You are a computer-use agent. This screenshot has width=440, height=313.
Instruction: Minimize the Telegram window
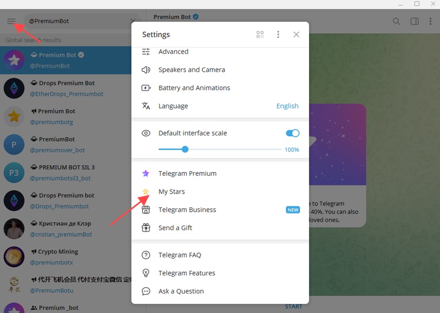[x=401, y=4]
